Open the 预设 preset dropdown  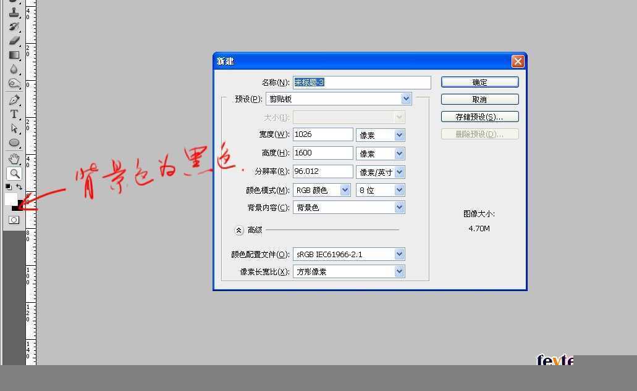click(x=406, y=98)
